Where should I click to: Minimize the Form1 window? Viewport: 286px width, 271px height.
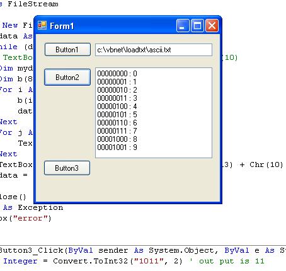pyautogui.click(x=183, y=26)
